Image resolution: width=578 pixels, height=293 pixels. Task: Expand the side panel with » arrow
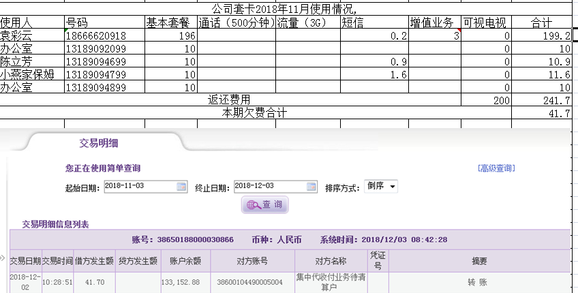pyautogui.click(x=3, y=259)
